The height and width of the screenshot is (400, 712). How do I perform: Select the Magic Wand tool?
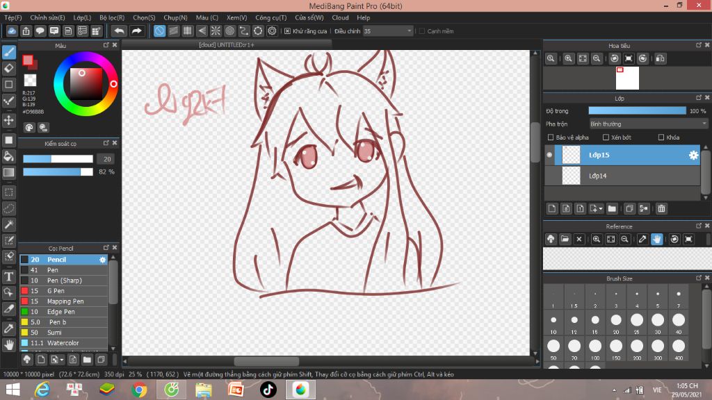click(8, 224)
